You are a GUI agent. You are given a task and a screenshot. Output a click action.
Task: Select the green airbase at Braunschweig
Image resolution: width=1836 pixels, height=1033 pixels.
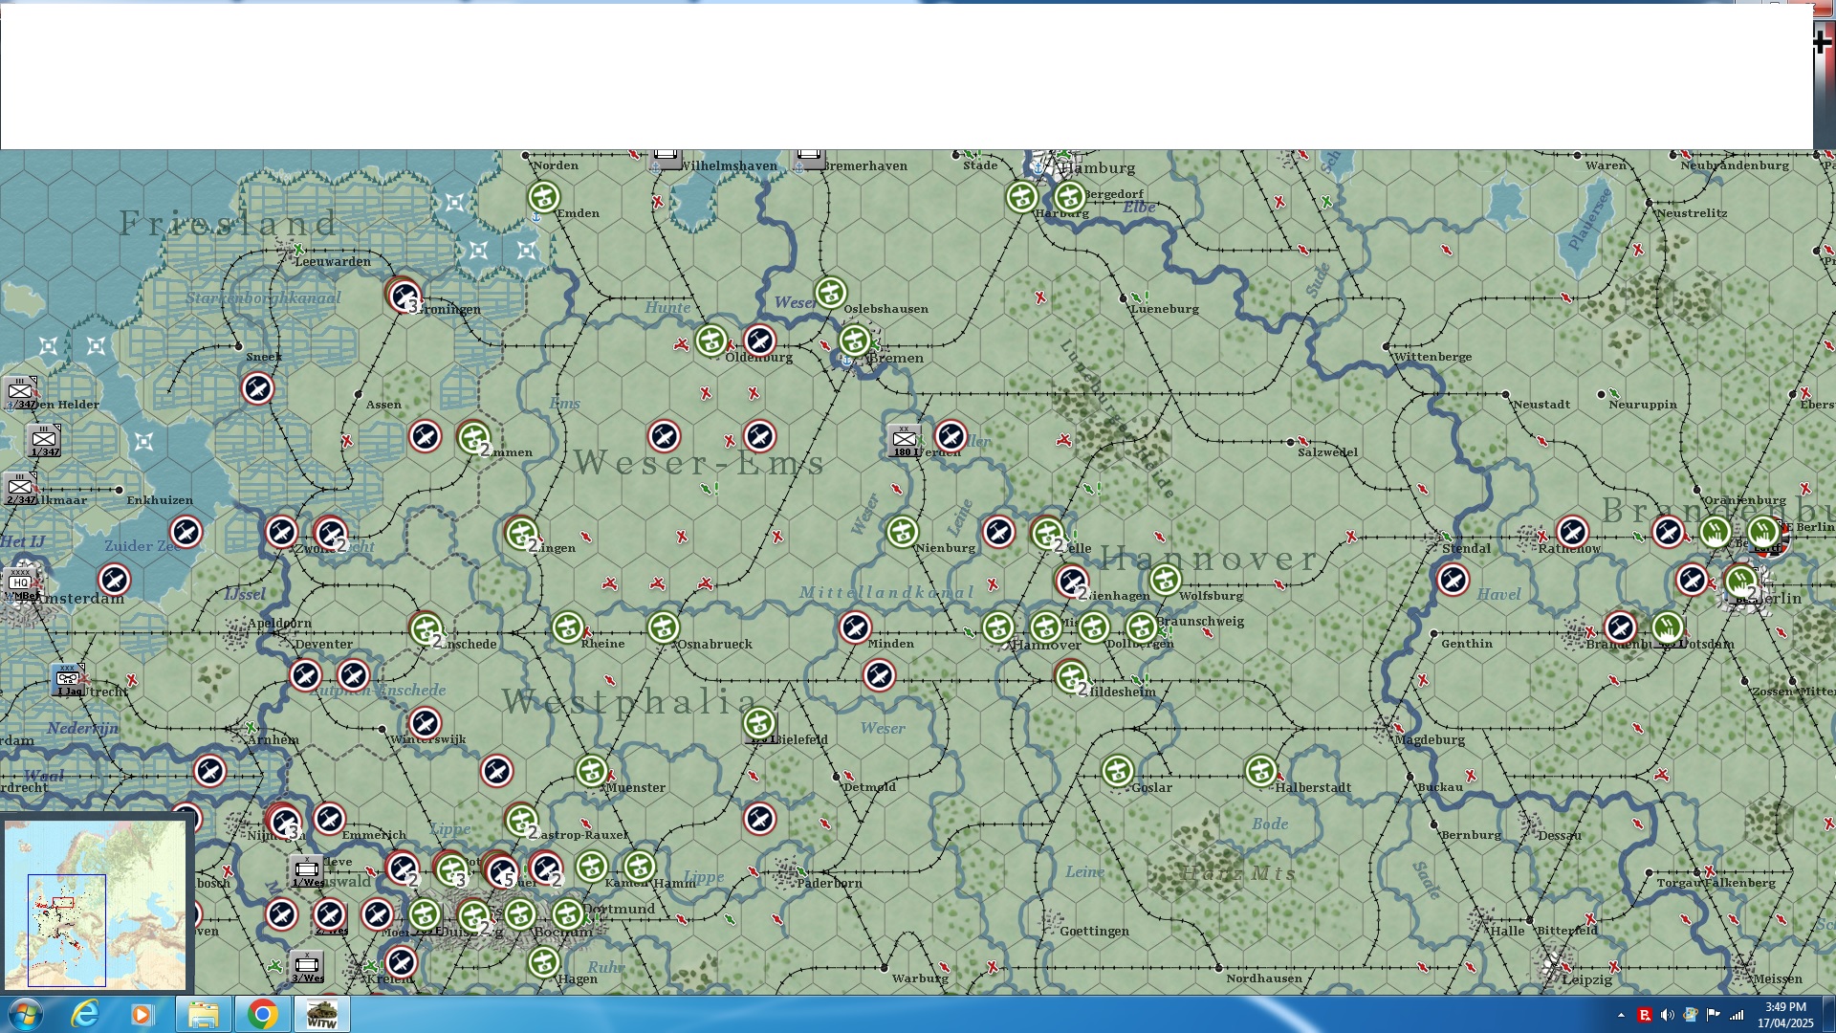1142,627
